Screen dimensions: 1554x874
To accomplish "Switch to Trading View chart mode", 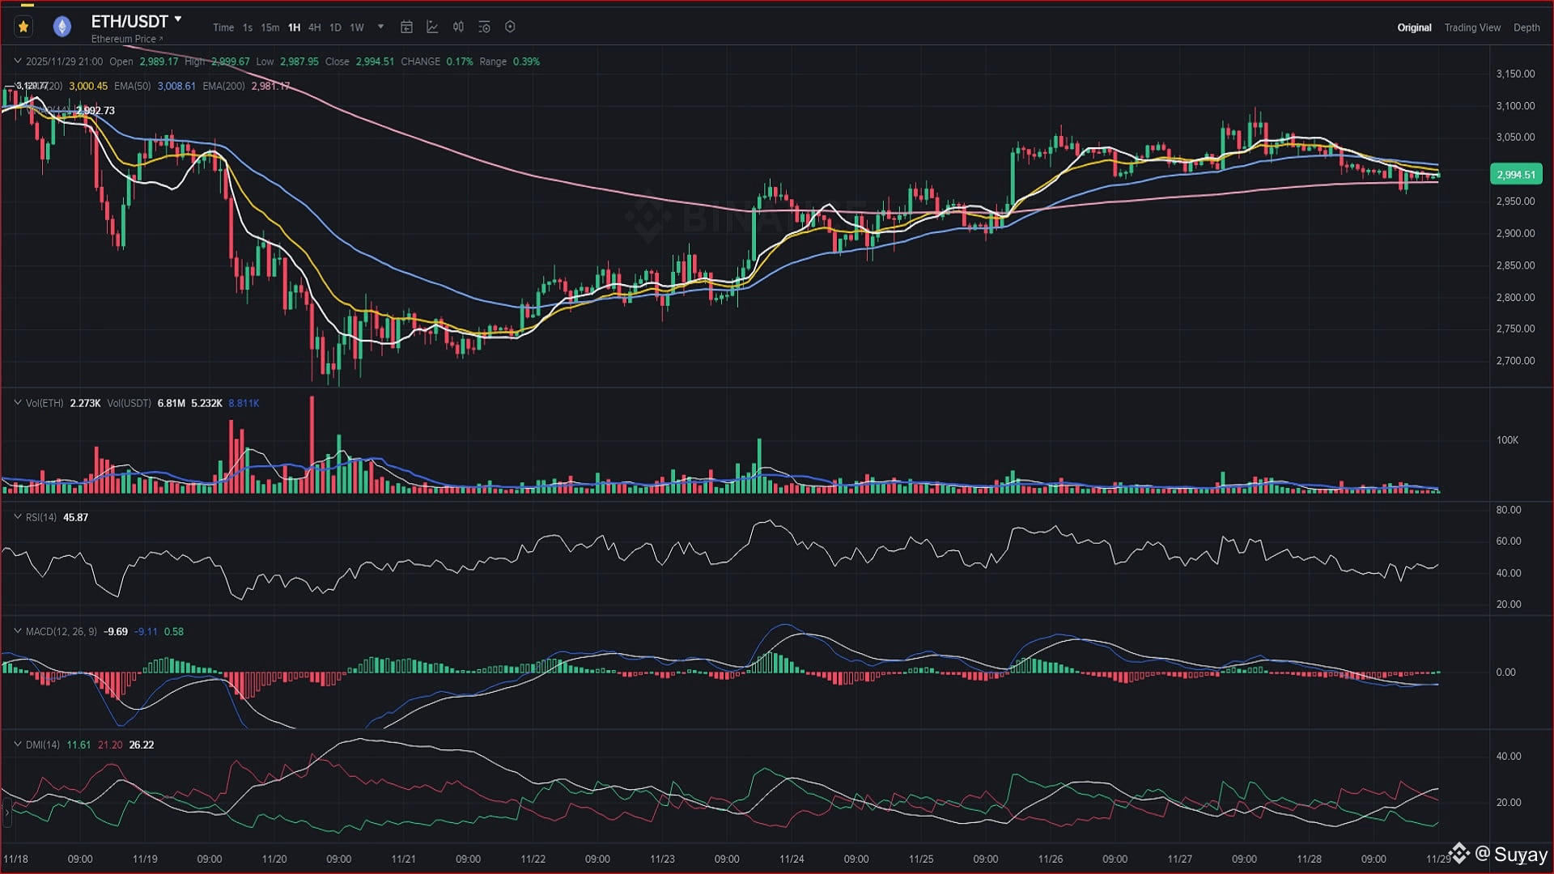I will tap(1471, 28).
